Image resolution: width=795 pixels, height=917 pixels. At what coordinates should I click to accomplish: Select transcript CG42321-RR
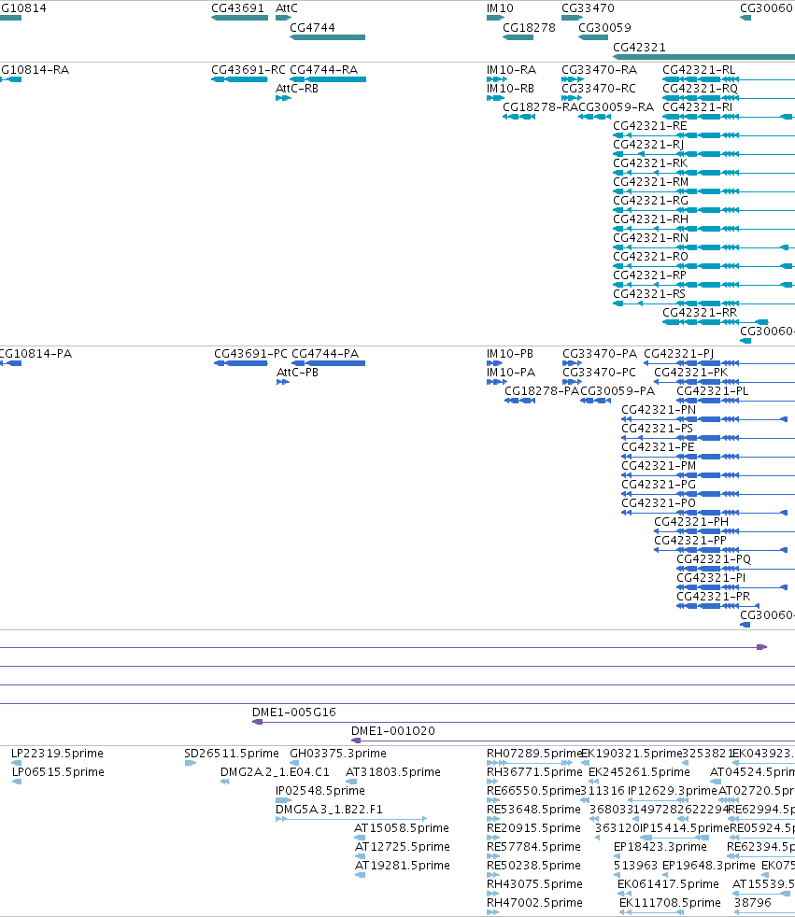[700, 313]
